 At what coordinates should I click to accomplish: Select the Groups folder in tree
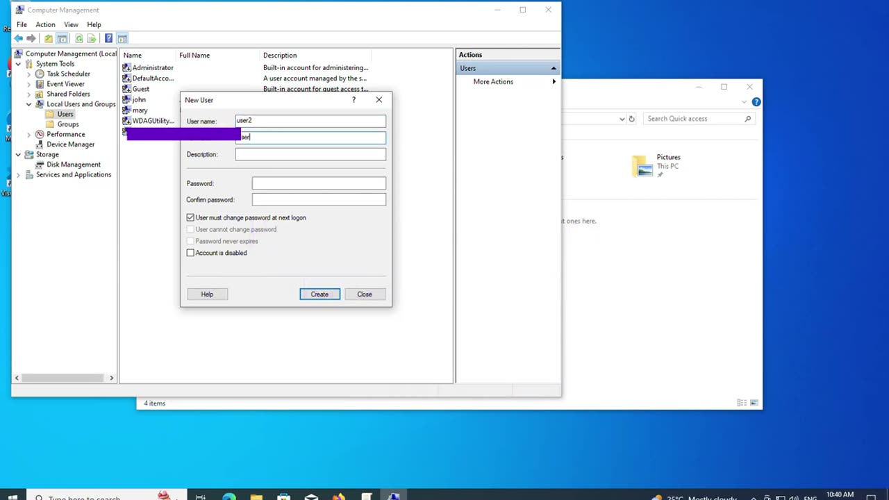pyautogui.click(x=68, y=124)
